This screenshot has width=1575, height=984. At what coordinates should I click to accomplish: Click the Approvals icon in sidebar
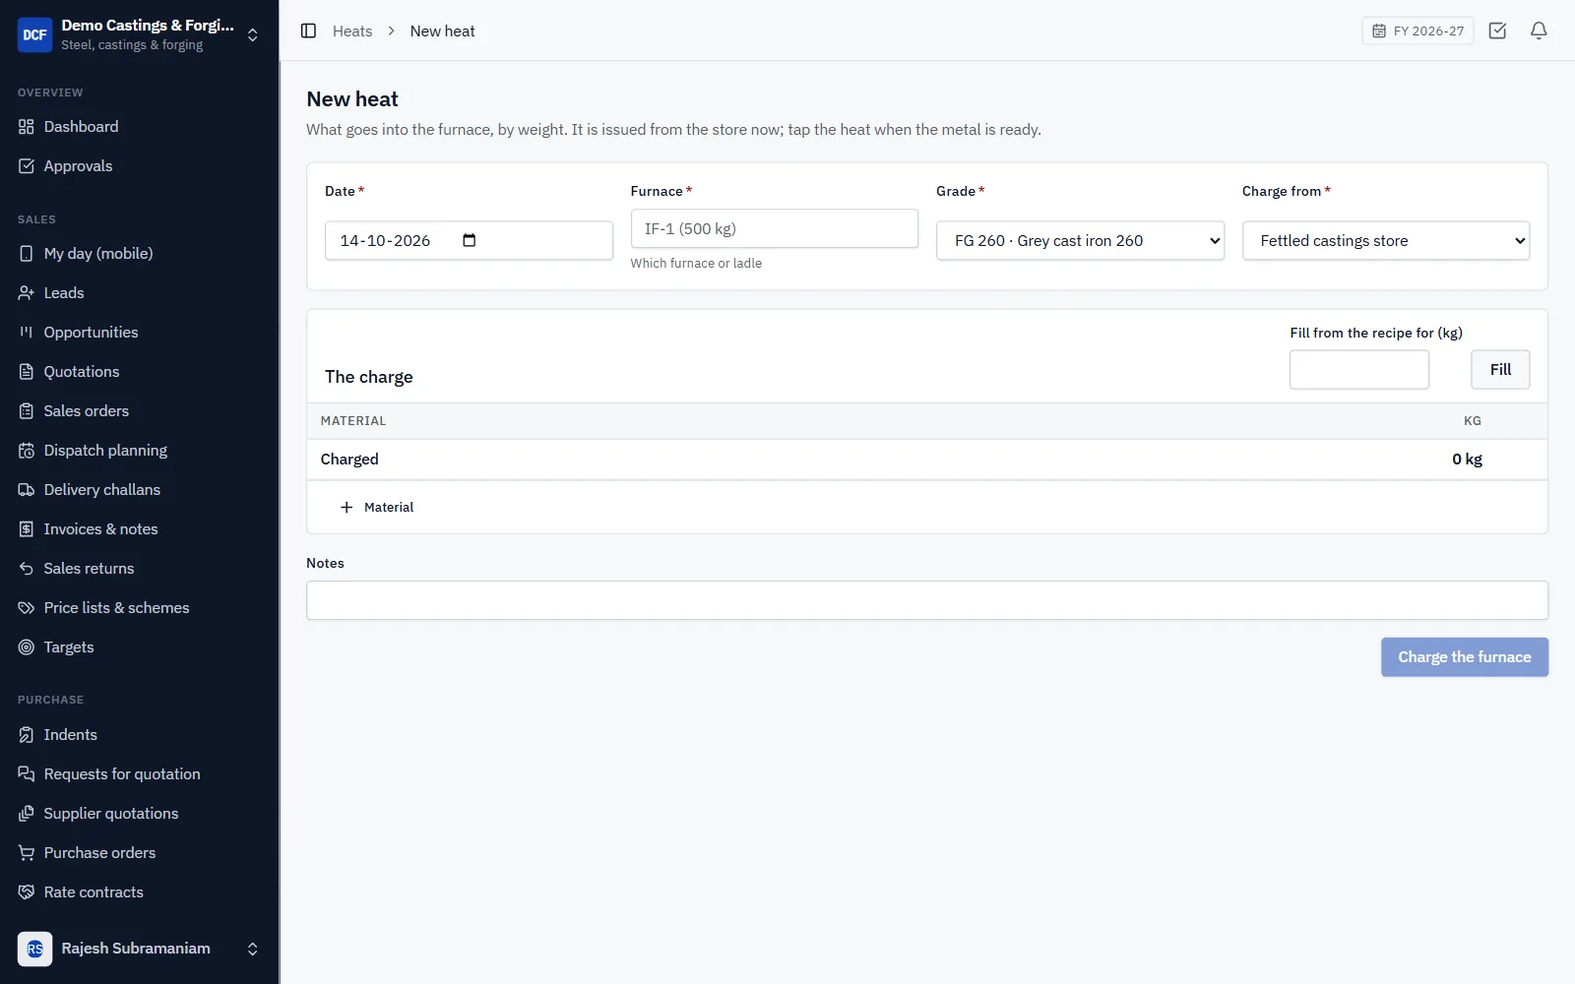coord(27,166)
